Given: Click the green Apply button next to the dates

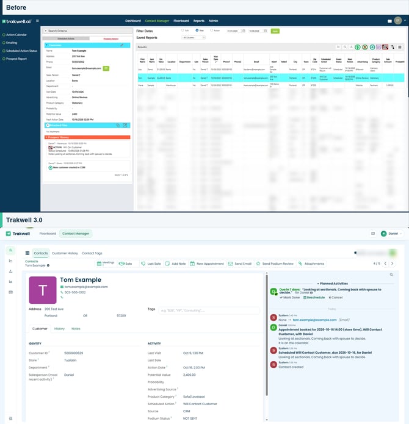Looking at the screenshot, I should (275, 31).
